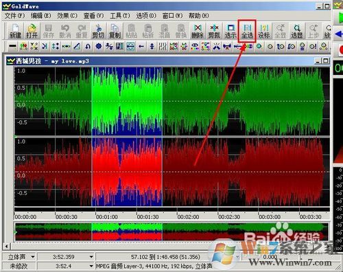Click the overview waveform strip below the timeline
The height and width of the screenshot is (272, 343).
tap(171, 231)
